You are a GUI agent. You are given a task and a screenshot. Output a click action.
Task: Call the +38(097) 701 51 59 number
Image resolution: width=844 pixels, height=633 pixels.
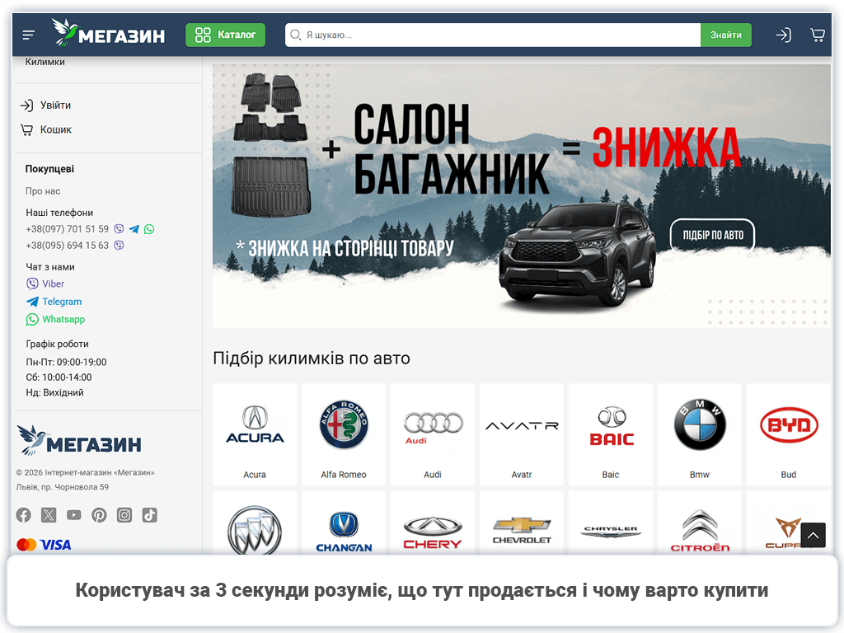[x=67, y=229]
